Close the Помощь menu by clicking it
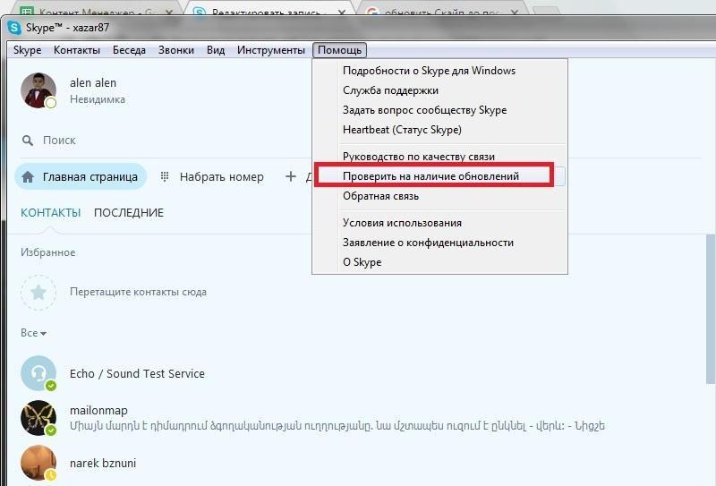 pyautogui.click(x=340, y=50)
